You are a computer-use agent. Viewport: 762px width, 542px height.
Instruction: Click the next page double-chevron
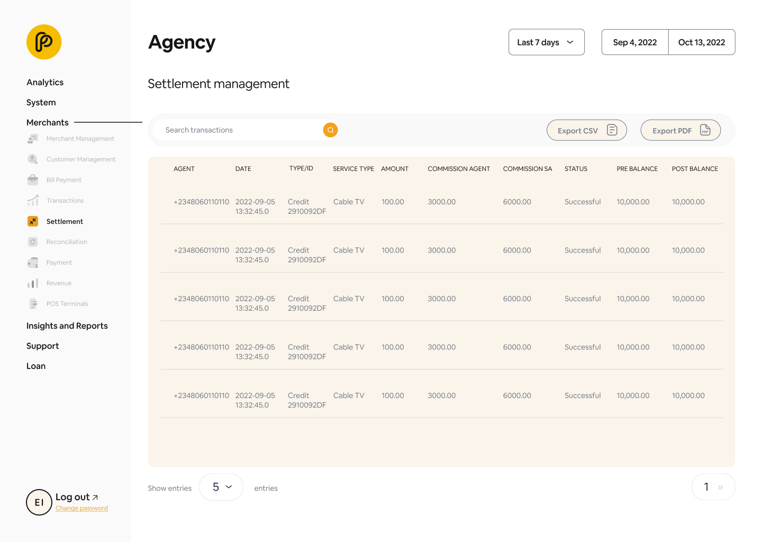[720, 487]
